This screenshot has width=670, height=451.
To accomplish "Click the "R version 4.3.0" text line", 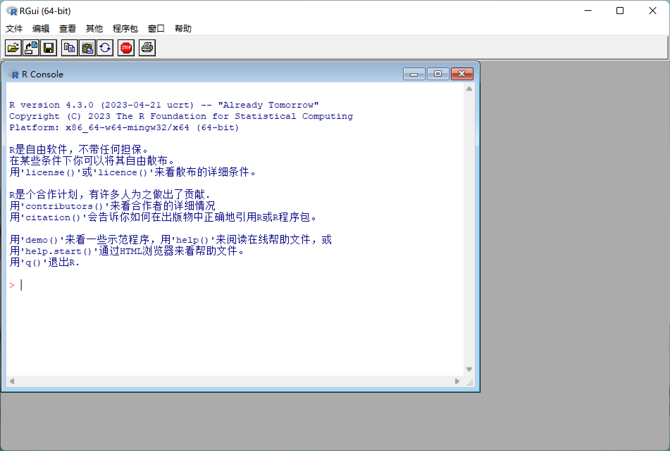I will tap(164, 105).
